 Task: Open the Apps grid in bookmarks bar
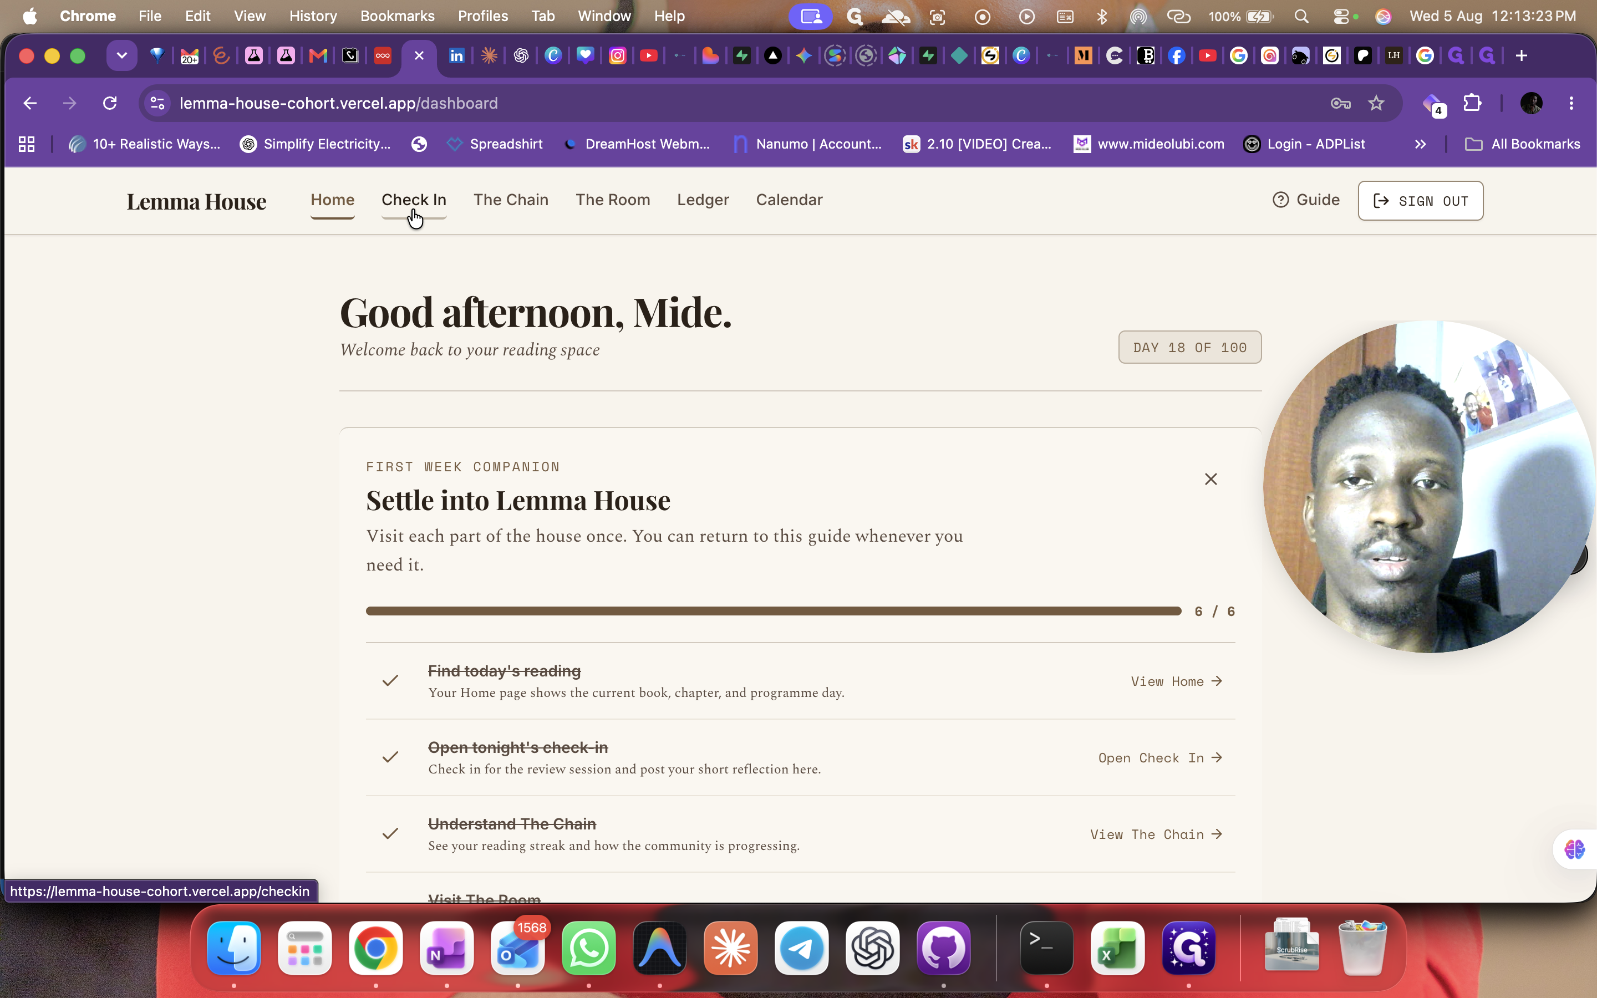tap(27, 144)
